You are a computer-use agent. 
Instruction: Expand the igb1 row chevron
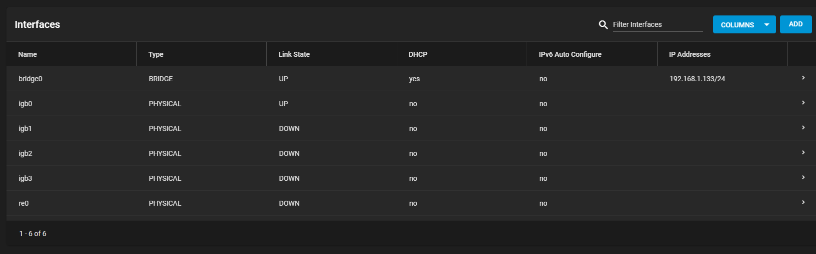pyautogui.click(x=803, y=128)
